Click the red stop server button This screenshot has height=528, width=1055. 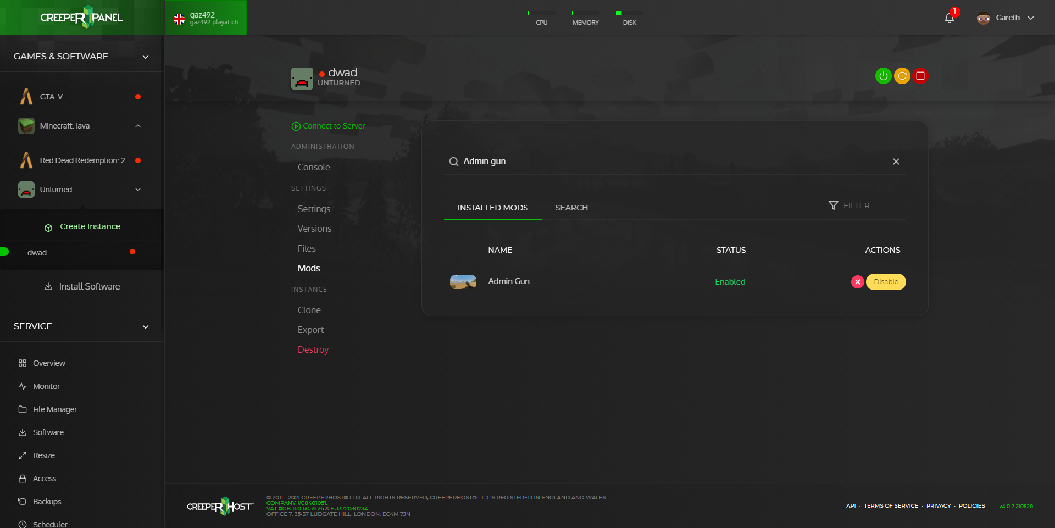(920, 76)
